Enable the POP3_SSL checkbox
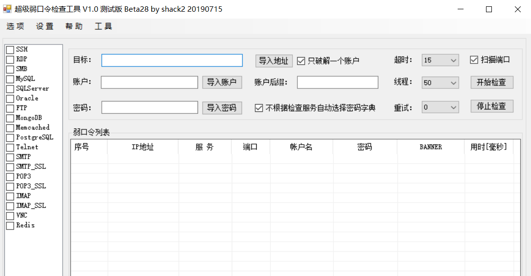 point(10,187)
